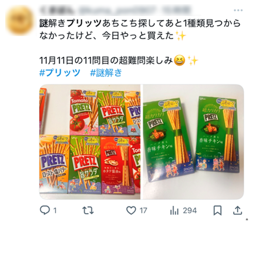
Task: Open the right photo of green Pretz boxes
Action: pyautogui.click(x=193, y=142)
